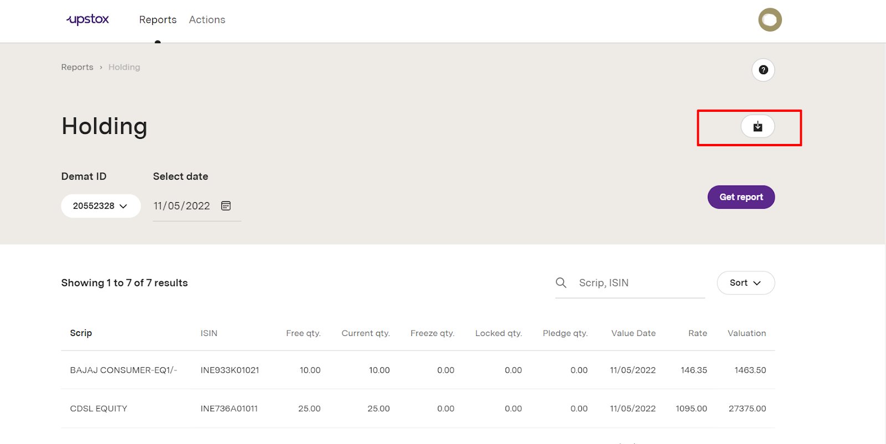Go to Reports breadcrumb link

coord(77,67)
